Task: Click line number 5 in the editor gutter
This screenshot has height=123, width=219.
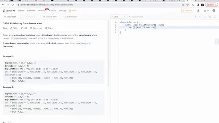Action: [x=115, y=32]
